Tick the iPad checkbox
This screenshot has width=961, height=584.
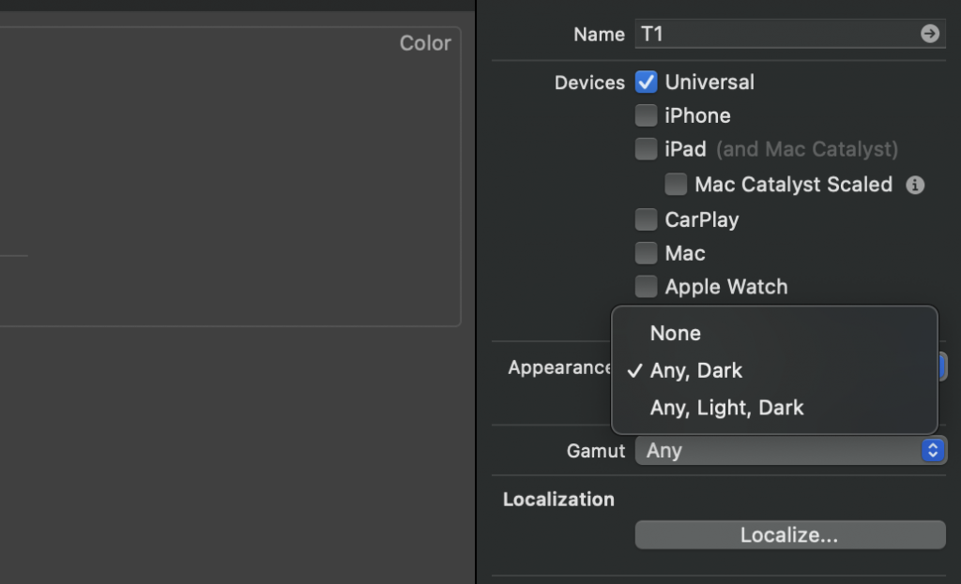pos(646,149)
